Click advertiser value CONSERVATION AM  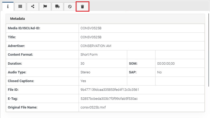point(96,46)
